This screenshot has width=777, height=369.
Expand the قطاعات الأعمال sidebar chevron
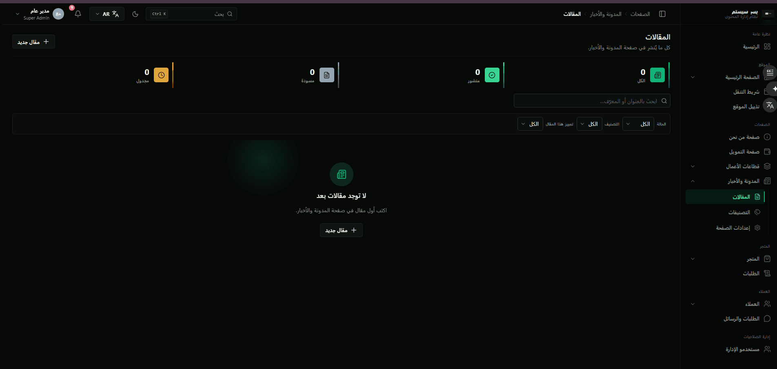point(693,166)
